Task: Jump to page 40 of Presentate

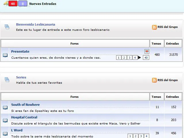Action: 146,58
